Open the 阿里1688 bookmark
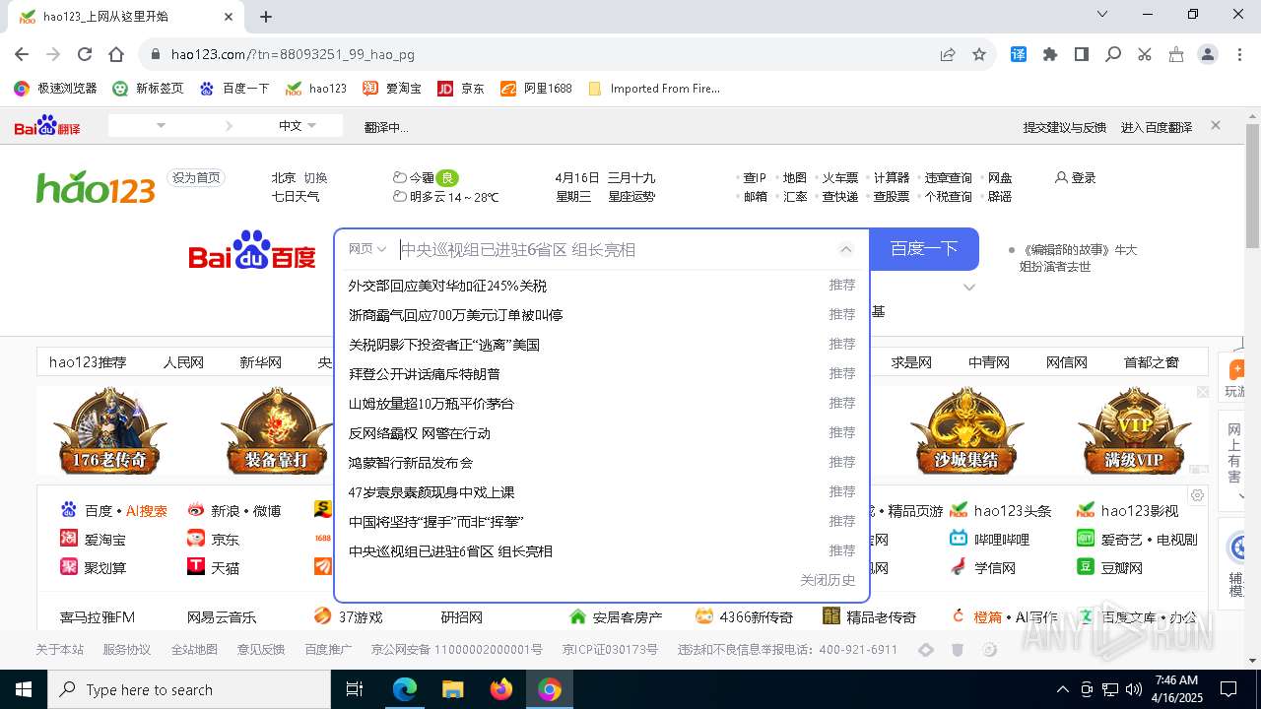Viewport: 1261px width, 709px height. [x=536, y=88]
